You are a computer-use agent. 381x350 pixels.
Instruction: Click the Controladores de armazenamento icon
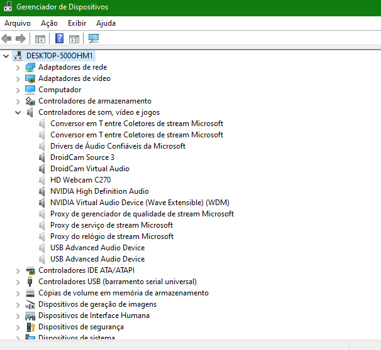[30, 101]
